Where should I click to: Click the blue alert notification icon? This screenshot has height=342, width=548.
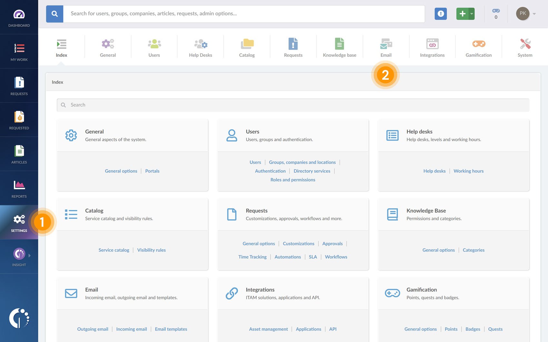(440, 14)
